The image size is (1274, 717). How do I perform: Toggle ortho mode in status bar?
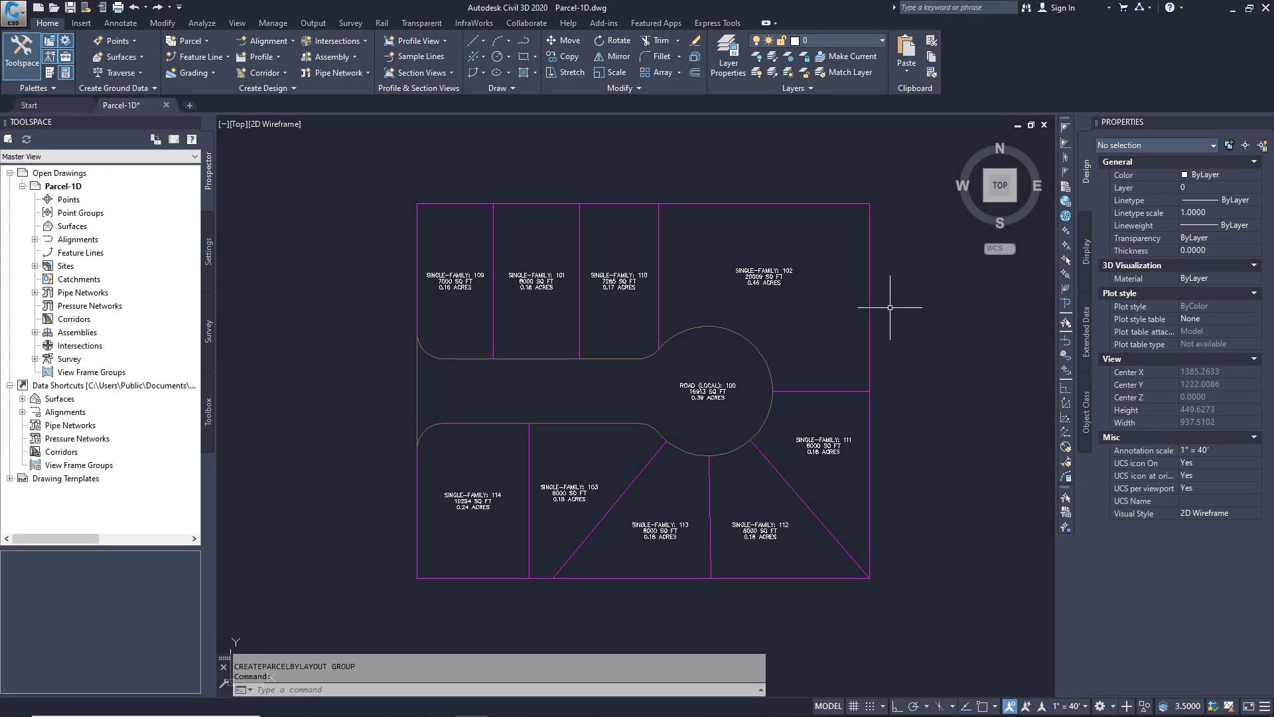pos(898,706)
